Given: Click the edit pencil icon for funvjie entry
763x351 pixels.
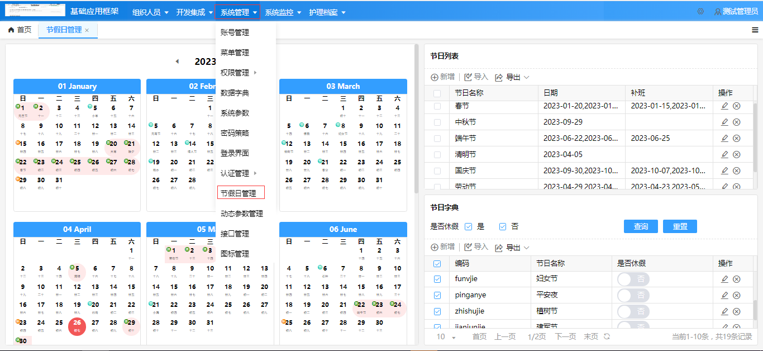Looking at the screenshot, I should tap(724, 278).
